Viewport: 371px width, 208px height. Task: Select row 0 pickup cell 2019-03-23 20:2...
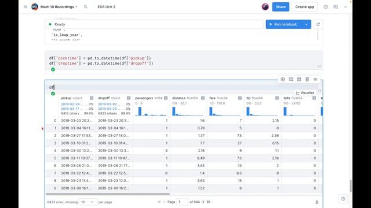77,121
